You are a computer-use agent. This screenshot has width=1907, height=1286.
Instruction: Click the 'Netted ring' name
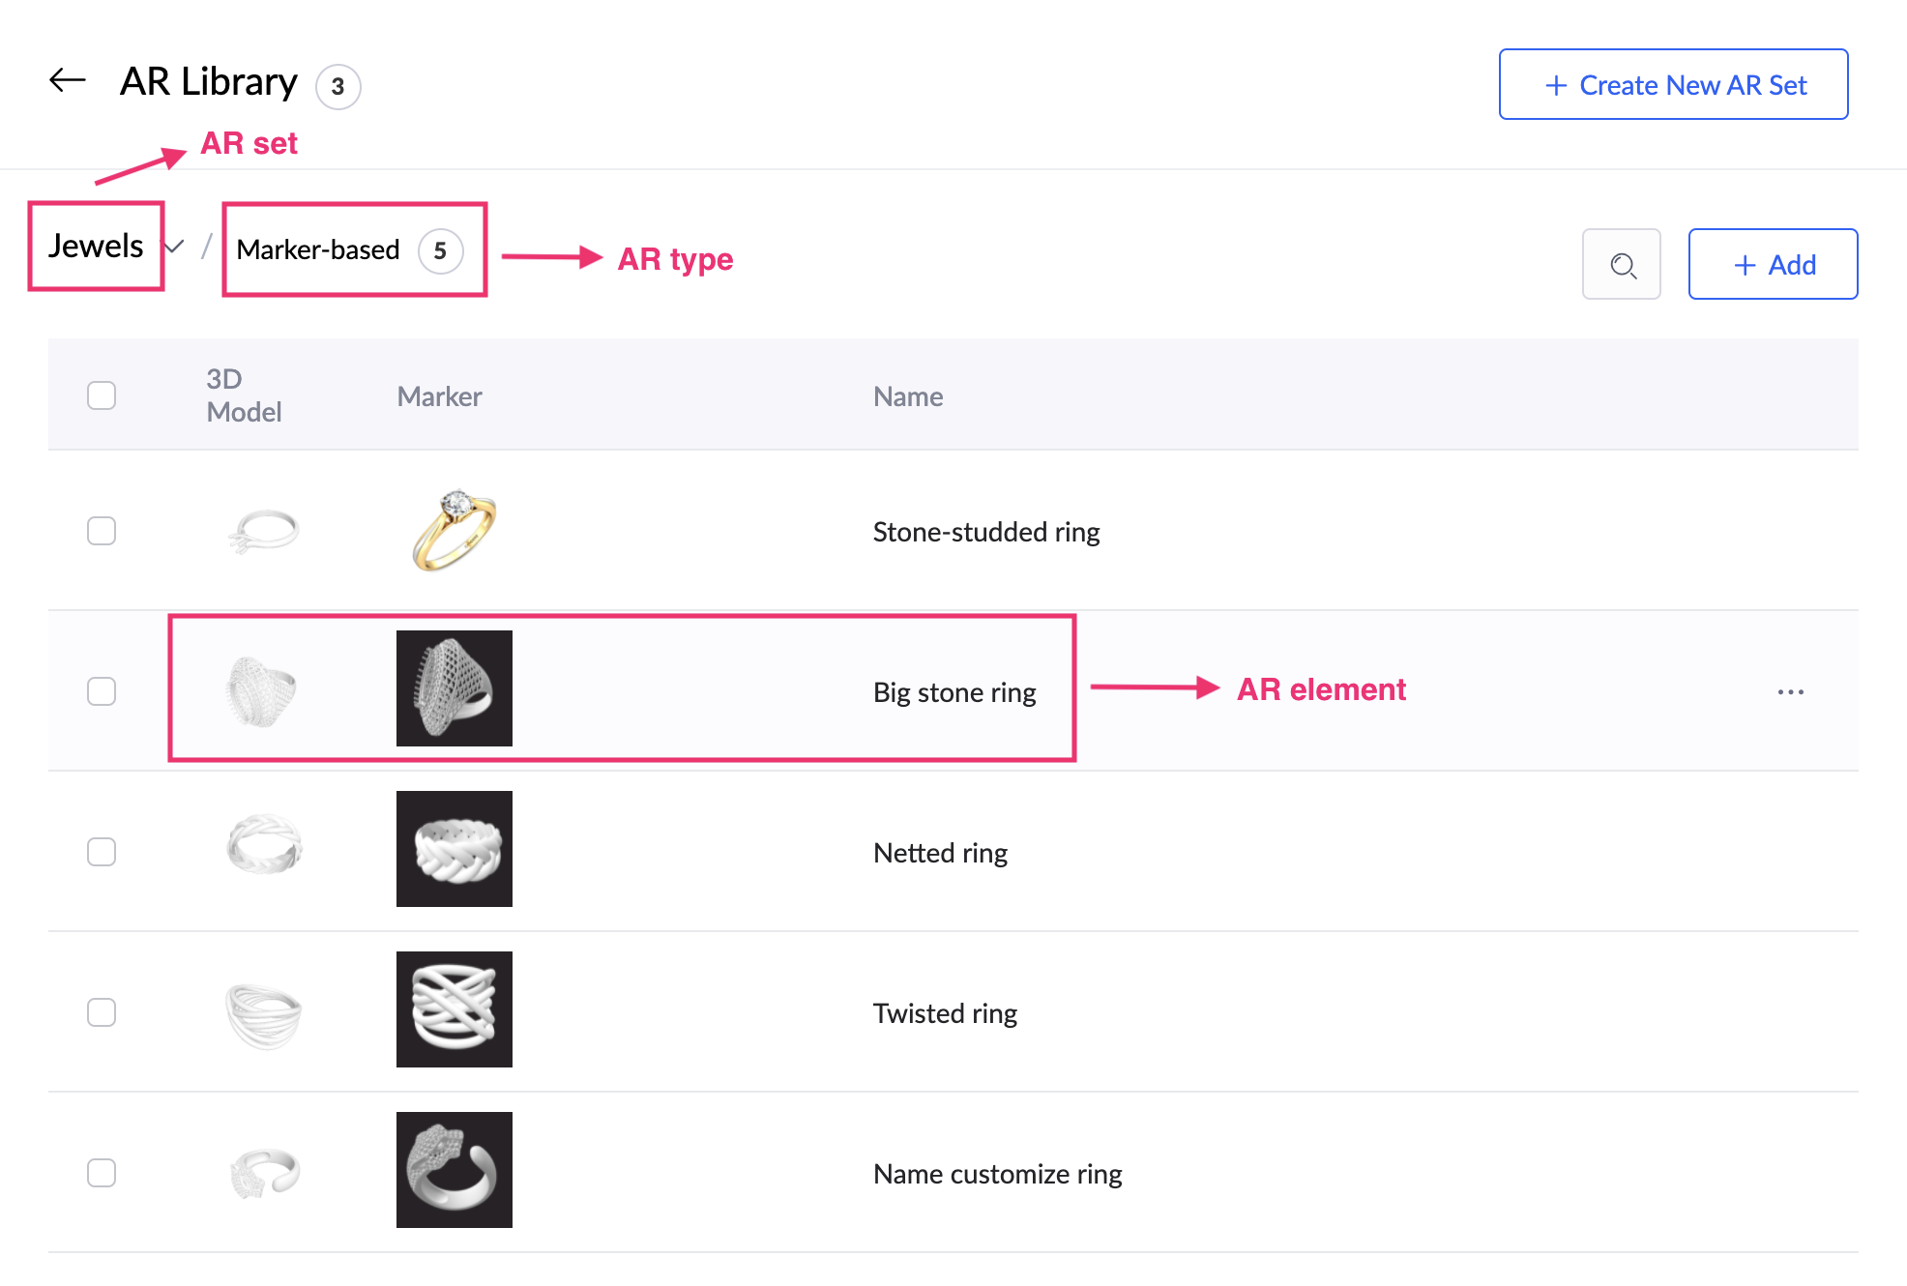tap(940, 853)
